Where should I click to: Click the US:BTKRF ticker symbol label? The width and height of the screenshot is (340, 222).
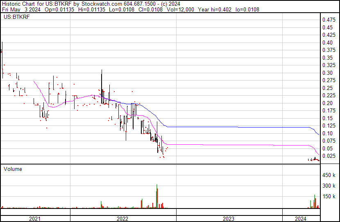coord(16,17)
